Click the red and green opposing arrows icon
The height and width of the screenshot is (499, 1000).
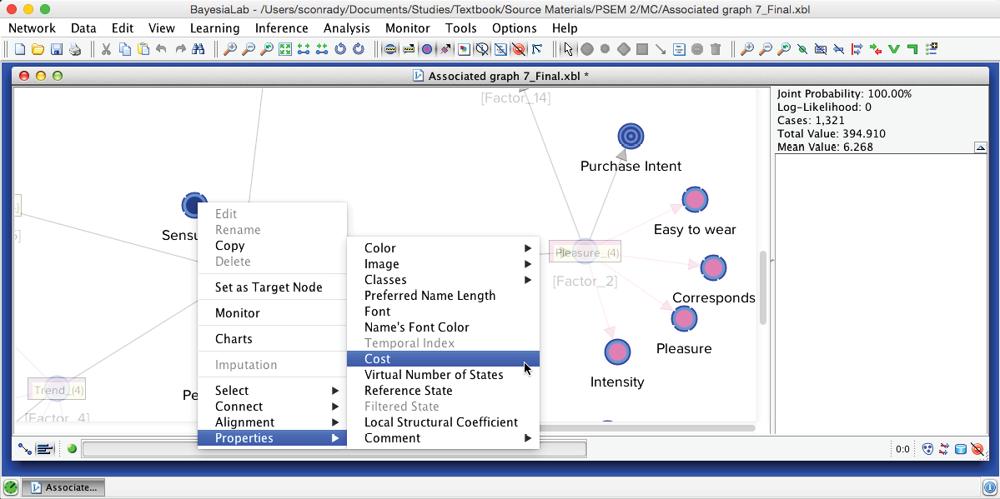pyautogui.click(x=876, y=49)
